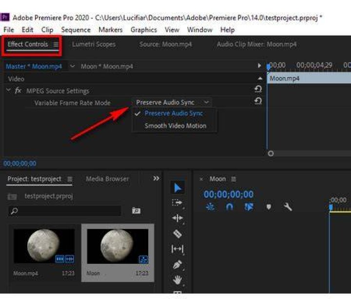
Task: Click the Effect Controls playhead marker
Action: click(269, 66)
